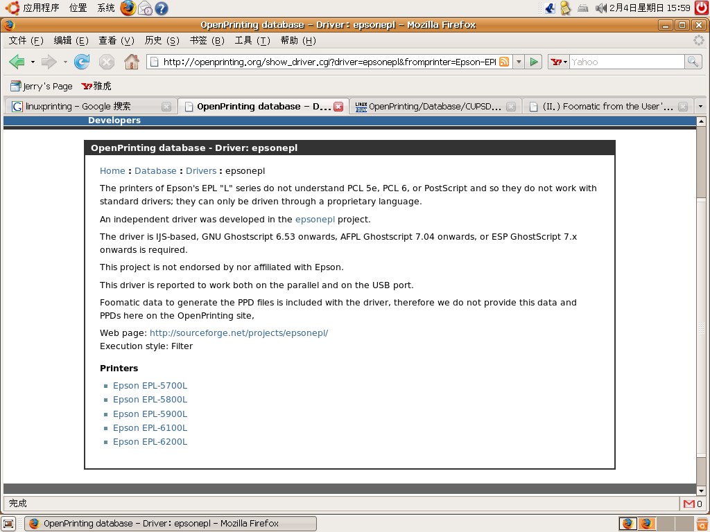This screenshot has height=532, width=710.
Task: Close the OpenPrinting database tab
Action: coord(338,107)
